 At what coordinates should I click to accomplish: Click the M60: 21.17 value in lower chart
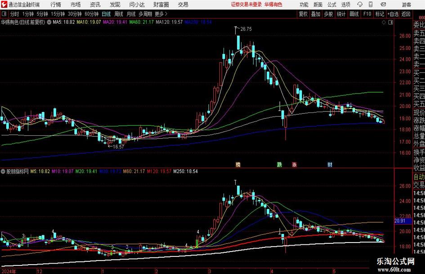[x=134, y=171]
